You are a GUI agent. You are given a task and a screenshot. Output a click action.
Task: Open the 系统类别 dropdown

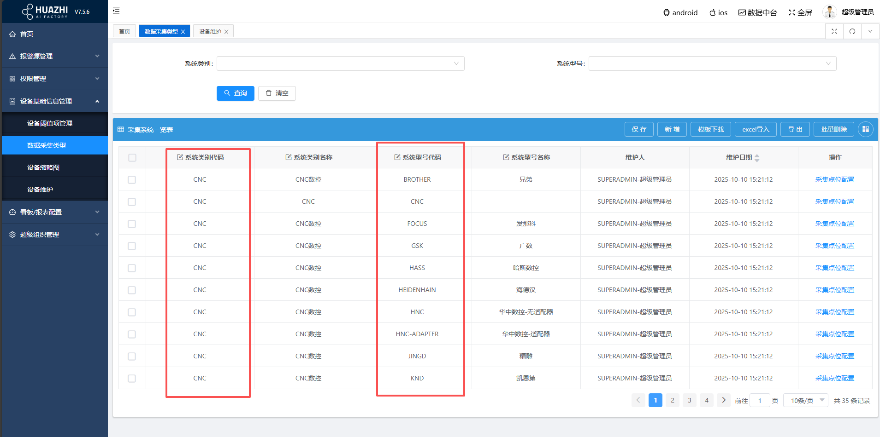pos(340,63)
